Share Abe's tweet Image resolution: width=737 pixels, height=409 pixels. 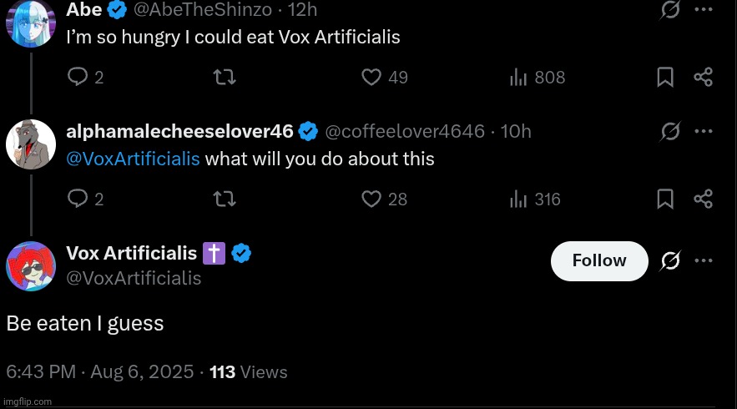[x=704, y=78]
